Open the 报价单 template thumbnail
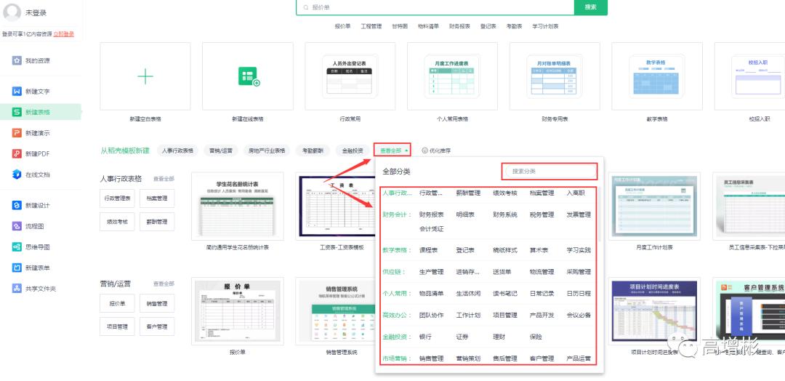The image size is (785, 381). (237, 311)
